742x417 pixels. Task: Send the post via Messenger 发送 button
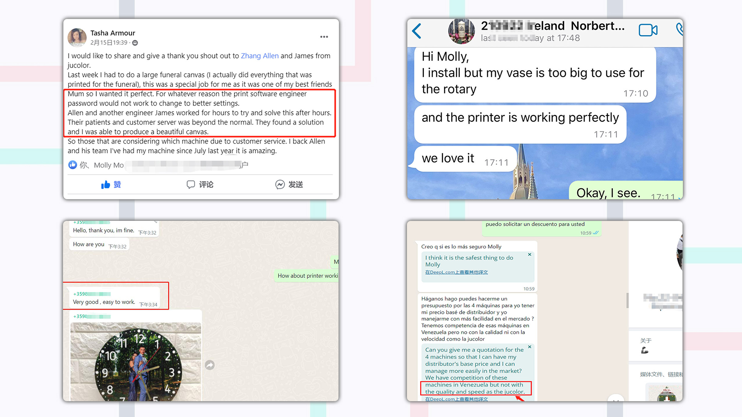point(289,185)
